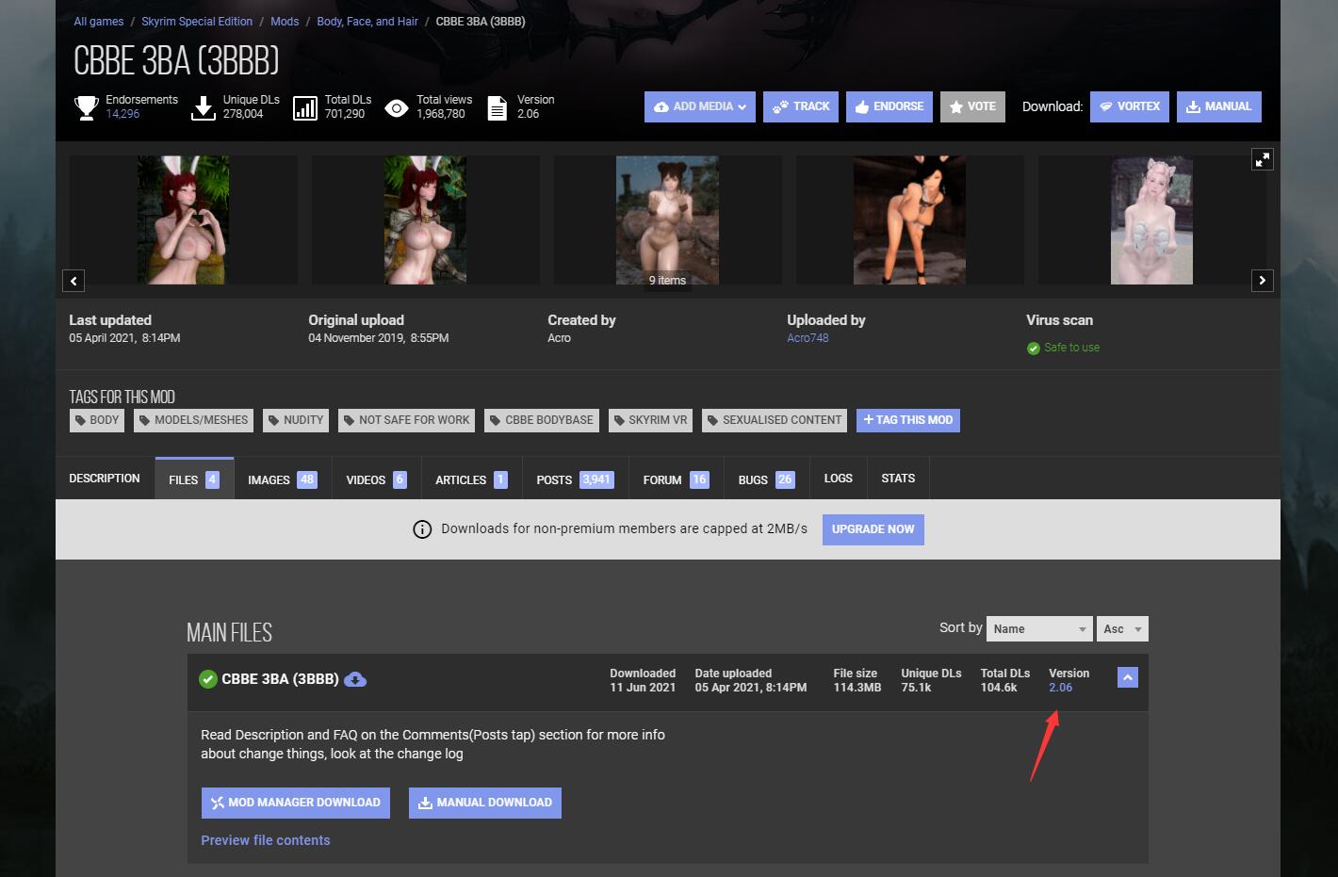
Task: Open the Preview file contents link
Action: click(x=266, y=840)
